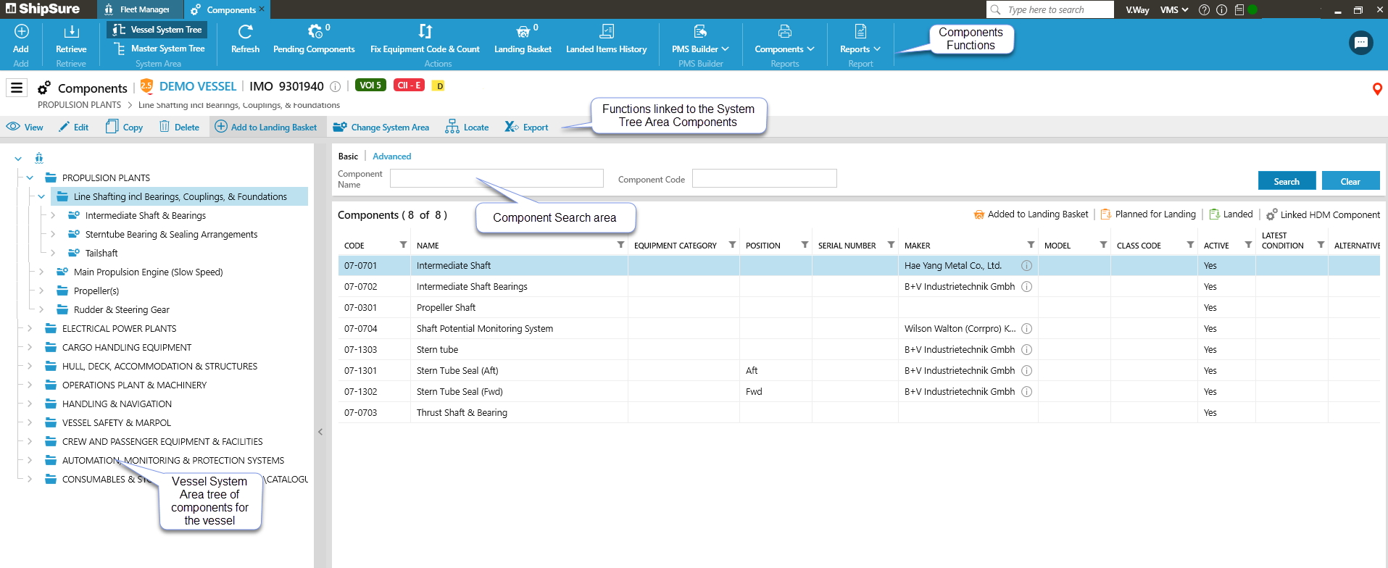
Task: Click the hamburger menu icon
Action: tap(17, 88)
